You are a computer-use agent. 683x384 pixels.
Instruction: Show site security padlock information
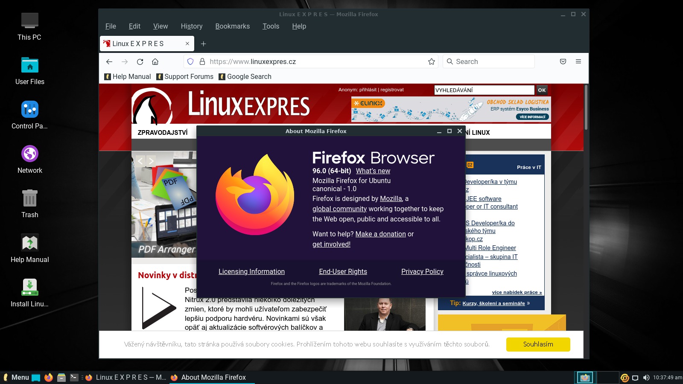tap(202, 61)
